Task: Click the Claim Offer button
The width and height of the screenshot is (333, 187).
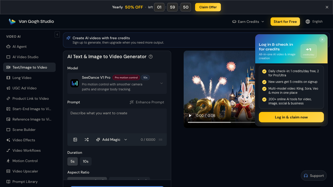Action: (208, 7)
